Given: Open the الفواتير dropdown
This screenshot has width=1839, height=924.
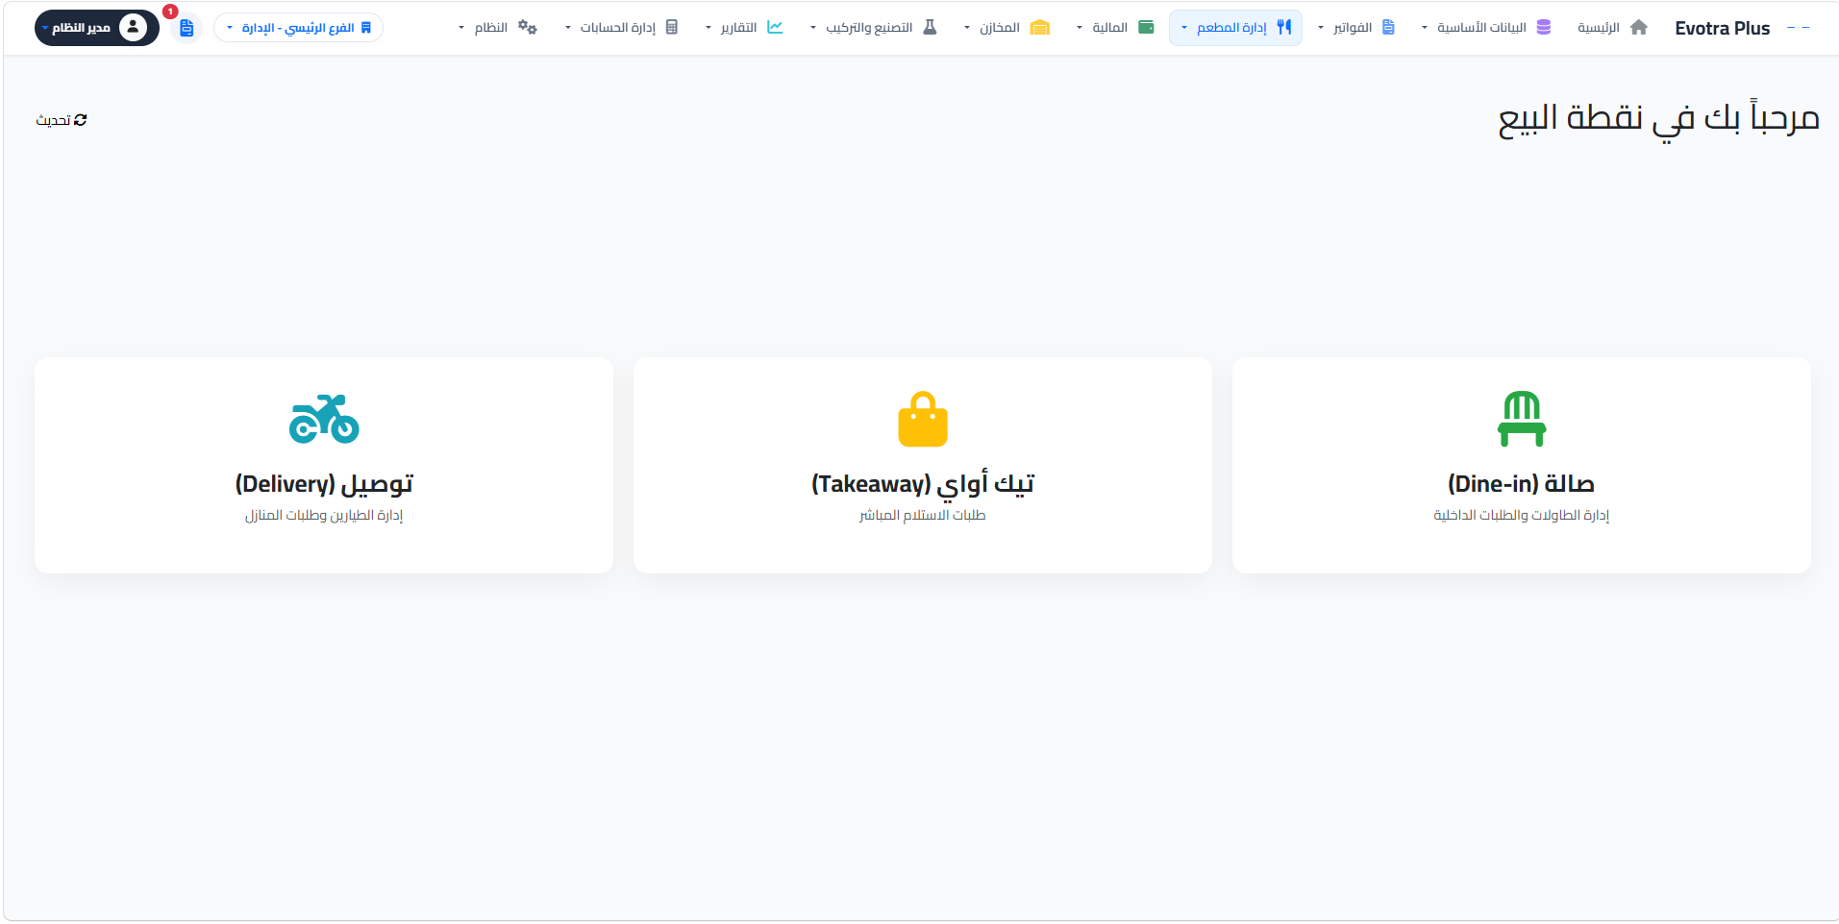Looking at the screenshot, I should 1357,27.
